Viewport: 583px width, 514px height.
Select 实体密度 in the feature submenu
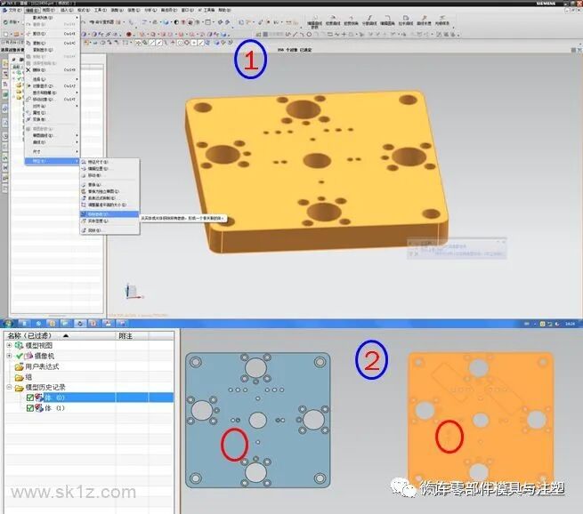pyautogui.click(x=109, y=221)
